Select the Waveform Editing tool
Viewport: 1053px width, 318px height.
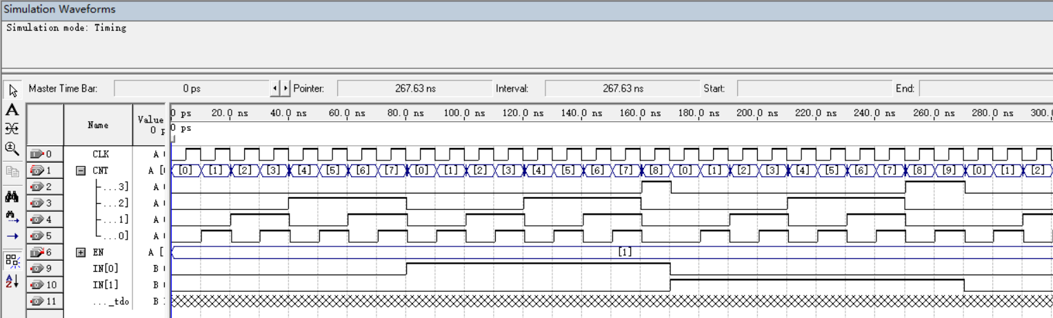coord(12,128)
